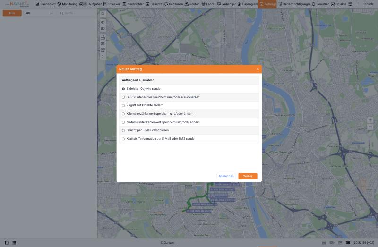Viewport: 378px width, 247px height.
Task: Click the Abbrechen button
Action: click(x=226, y=176)
